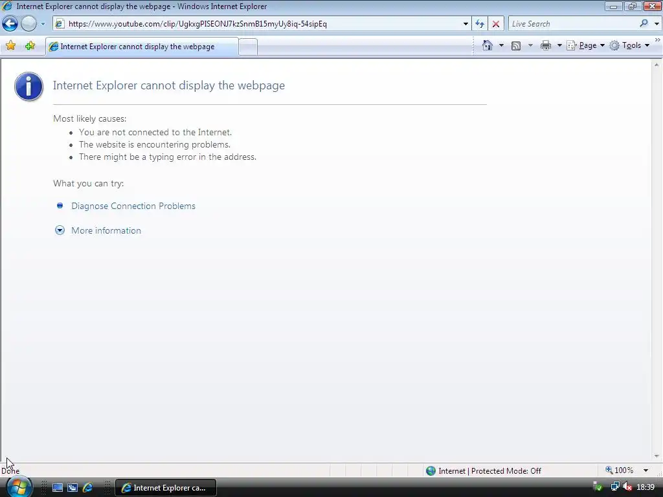Viewport: 663px width, 497px height.
Task: Open the recent pages dropdown arrow
Action: (x=43, y=24)
